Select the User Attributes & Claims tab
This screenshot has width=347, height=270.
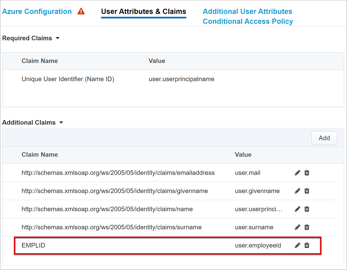(144, 12)
